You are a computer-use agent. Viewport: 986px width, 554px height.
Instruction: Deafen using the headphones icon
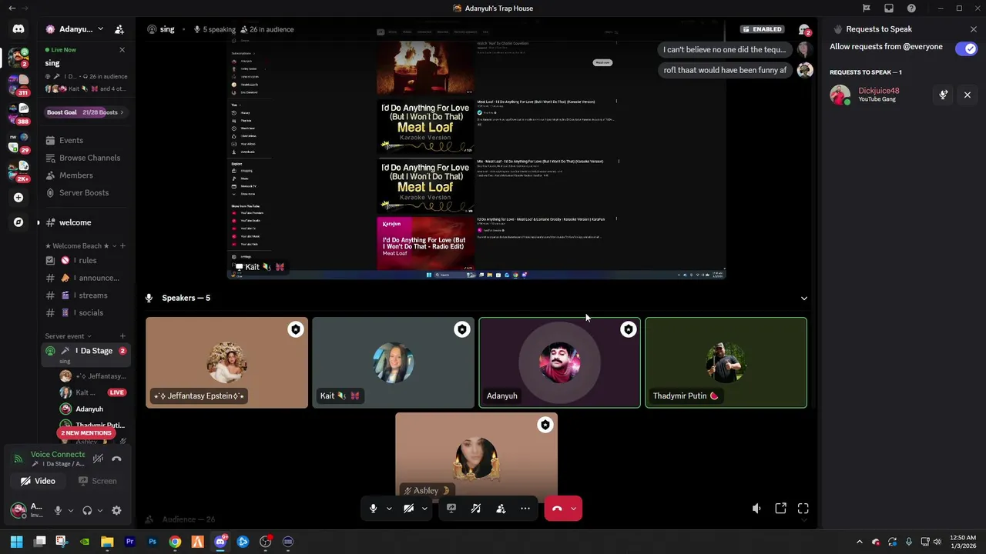tap(87, 510)
